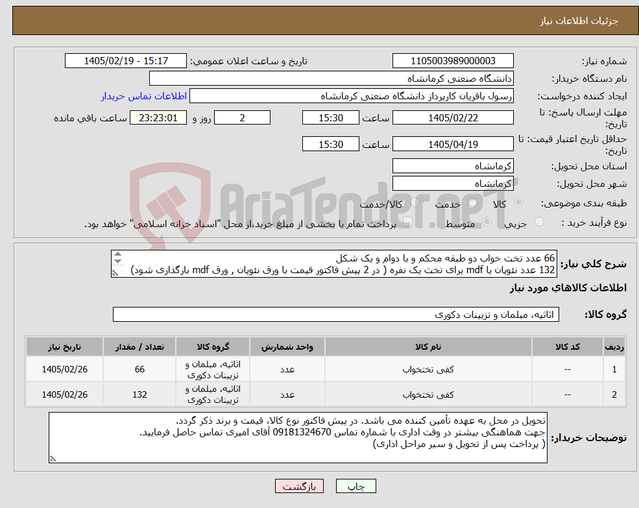Click the تاریخ نیاز column header
Viewport: 639px width, 508px height.
pyautogui.click(x=64, y=346)
